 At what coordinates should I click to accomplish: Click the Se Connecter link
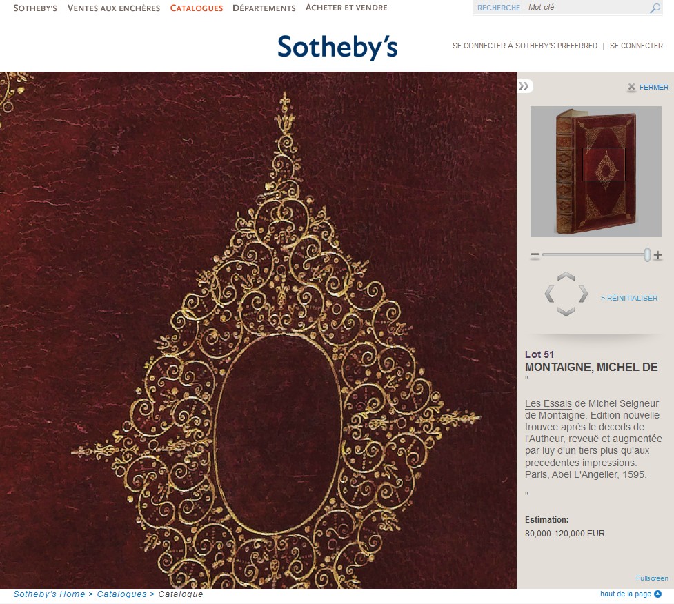636,46
